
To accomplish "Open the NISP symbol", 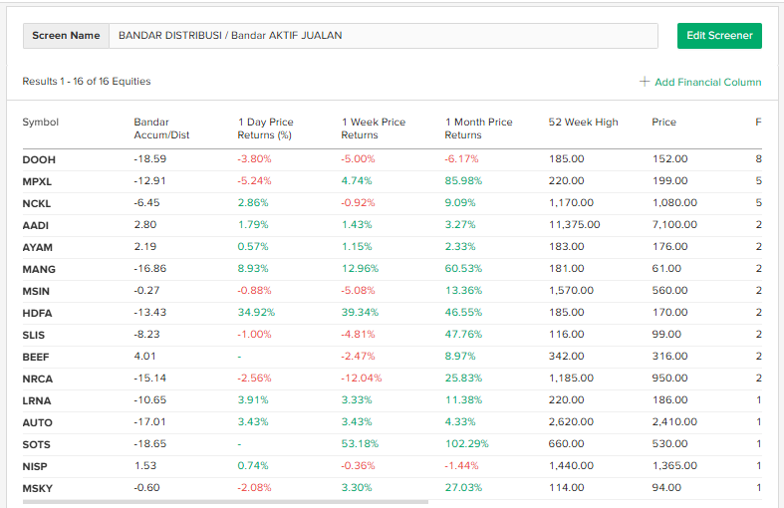I will (x=35, y=466).
